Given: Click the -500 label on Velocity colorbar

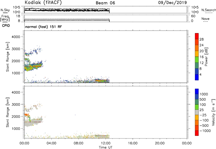Looking at the screenshot, I should coord(204,126).
